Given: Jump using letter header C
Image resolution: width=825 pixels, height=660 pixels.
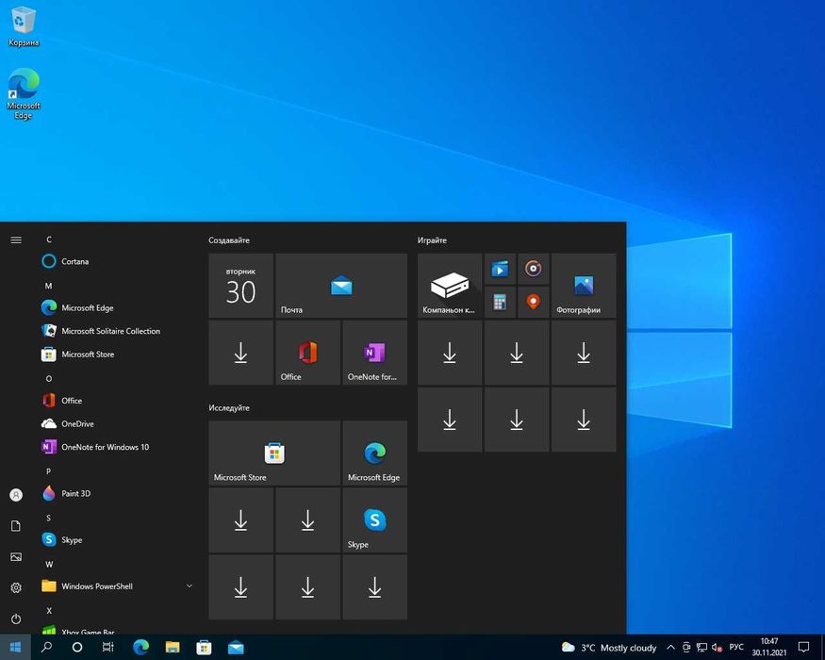Looking at the screenshot, I should (x=49, y=239).
